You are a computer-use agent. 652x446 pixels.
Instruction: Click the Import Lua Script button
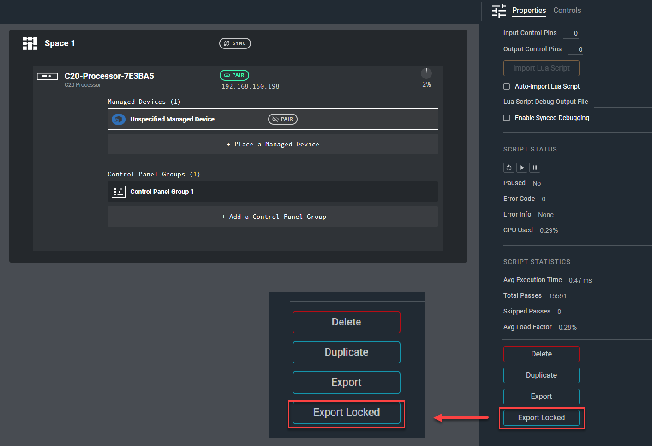541,68
